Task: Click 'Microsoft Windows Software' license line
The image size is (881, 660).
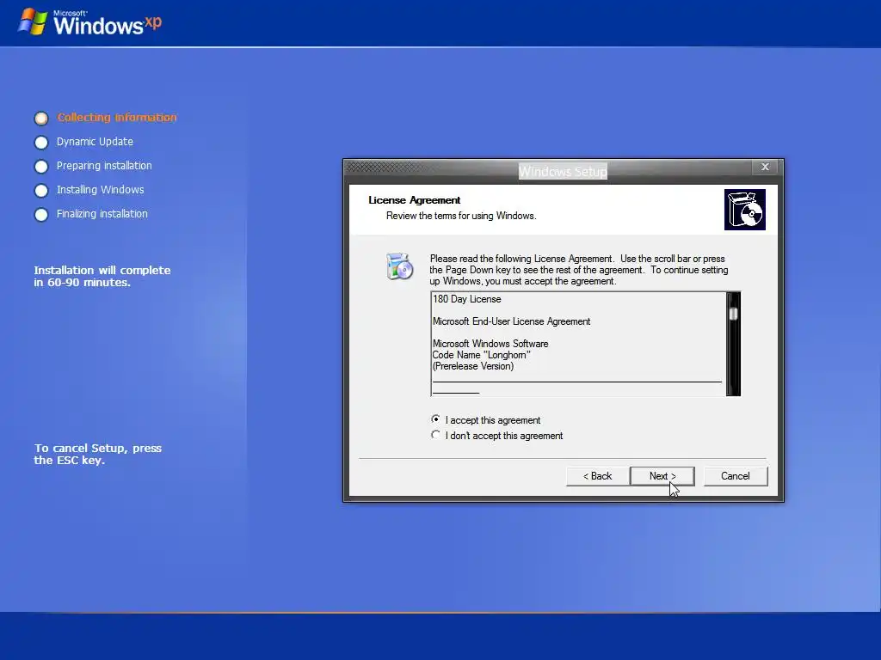Action: click(490, 344)
